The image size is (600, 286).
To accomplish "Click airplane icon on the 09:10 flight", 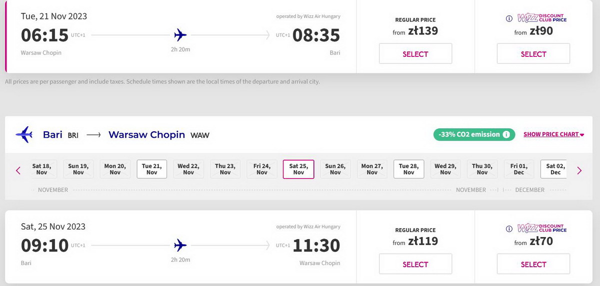I will point(180,245).
